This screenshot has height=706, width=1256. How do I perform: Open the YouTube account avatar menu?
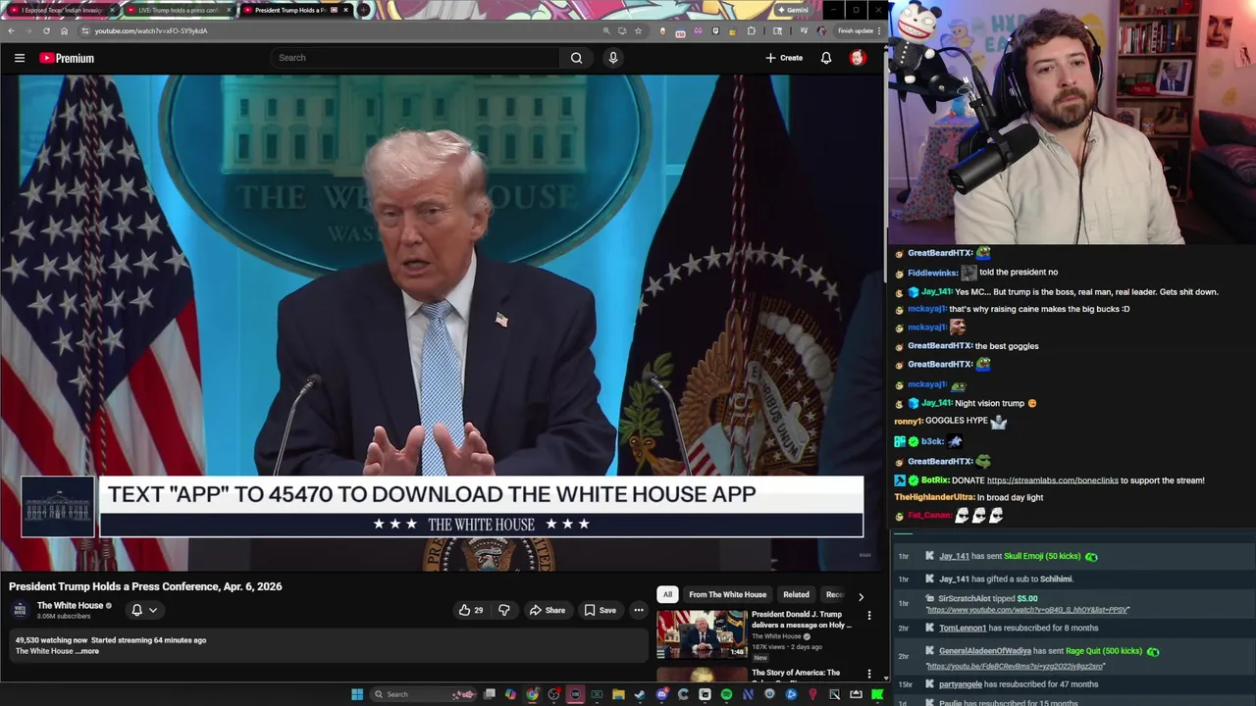point(858,58)
